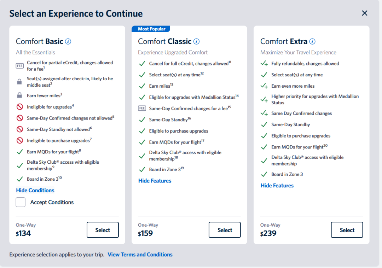382x268 pixels.
Task: Click the FEE icon beside Same-Day Confirmed changes
Action: point(142,108)
